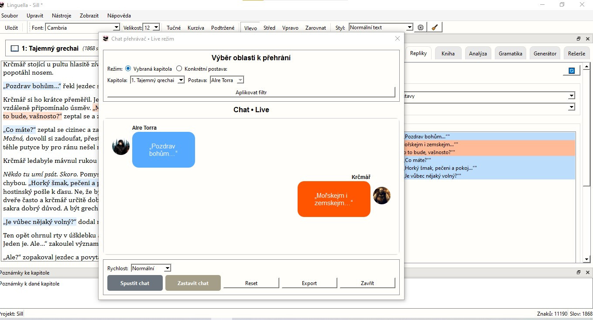Set alignment to Zarovnat

[x=315, y=28]
